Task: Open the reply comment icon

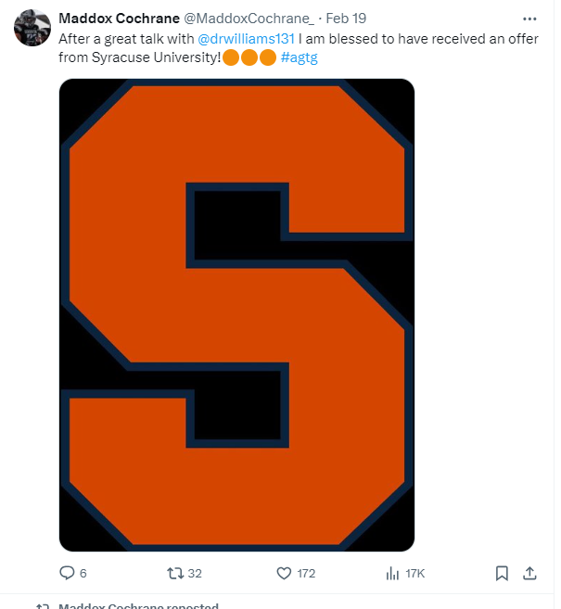Action: [x=67, y=573]
